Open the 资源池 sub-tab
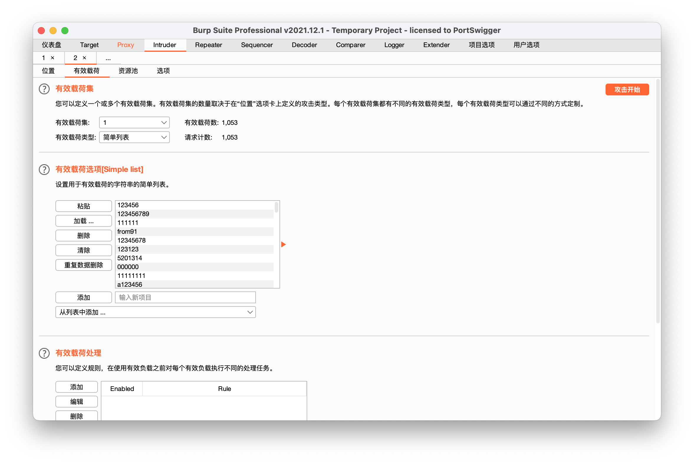Screen dimensions: 694x464 pyautogui.click(x=128, y=71)
